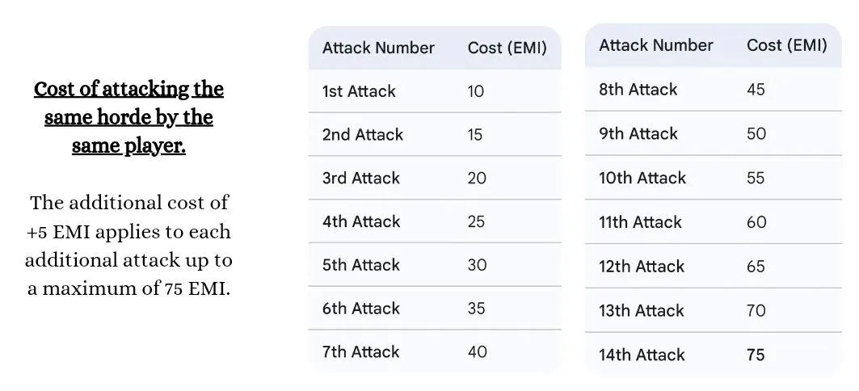Select the 7th Attack row label
Image resolution: width=859 pixels, height=391 pixels.
coord(360,352)
